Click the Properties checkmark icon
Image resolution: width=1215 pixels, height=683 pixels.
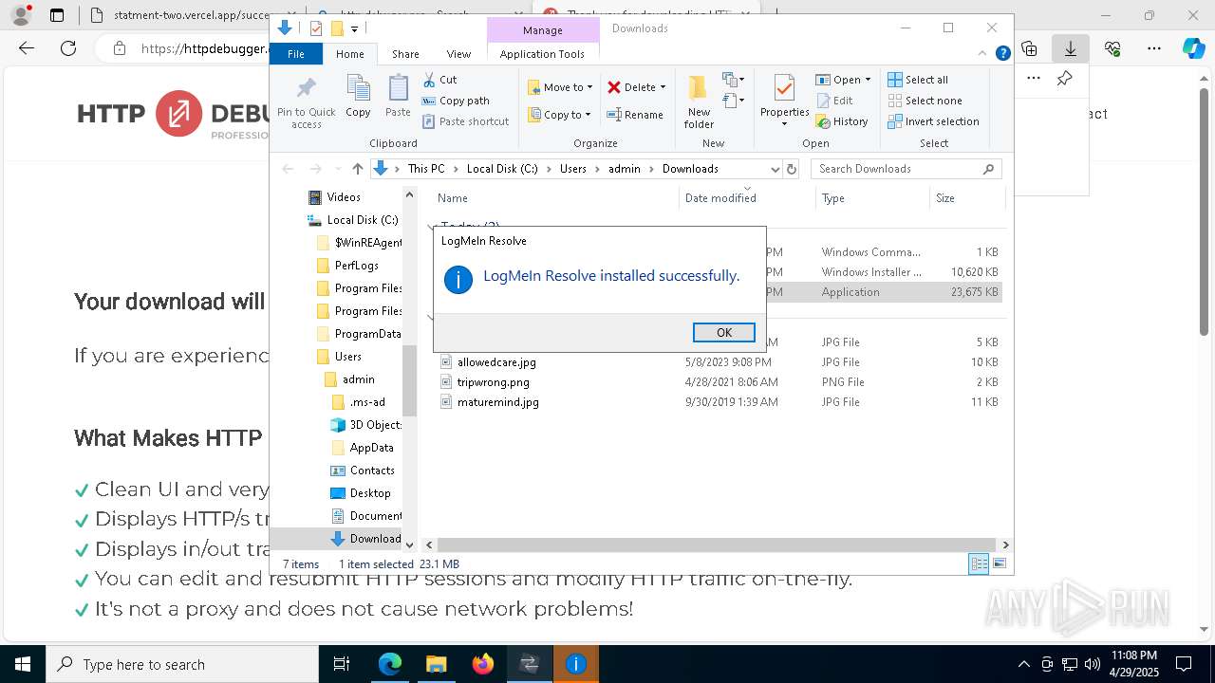click(784, 89)
